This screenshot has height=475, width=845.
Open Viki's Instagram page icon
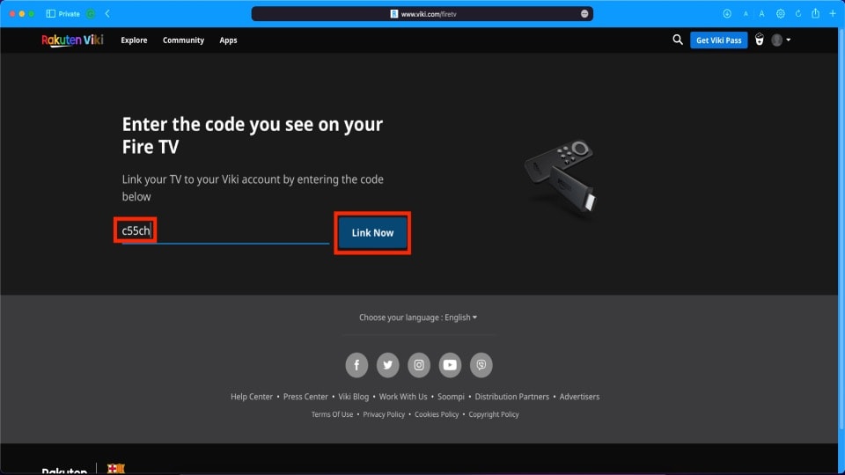click(419, 365)
